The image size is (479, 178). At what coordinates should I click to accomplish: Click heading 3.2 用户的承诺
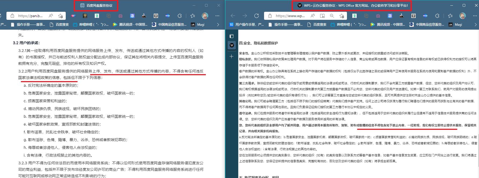(26, 43)
